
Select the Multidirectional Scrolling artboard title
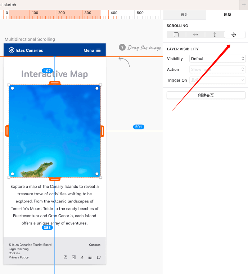30,39
